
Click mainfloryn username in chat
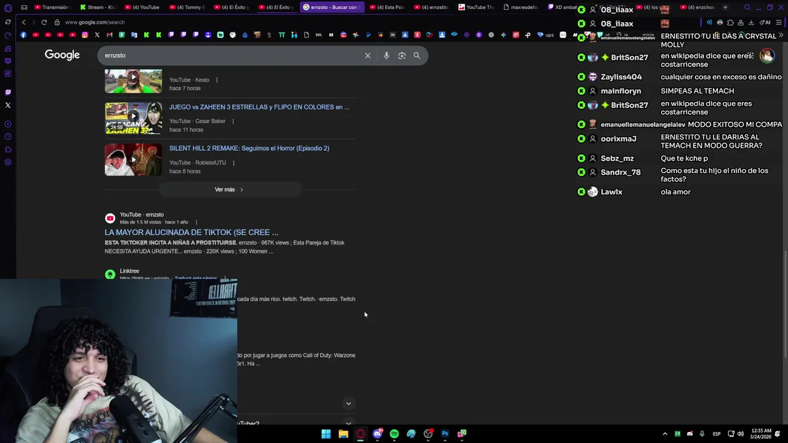(621, 91)
